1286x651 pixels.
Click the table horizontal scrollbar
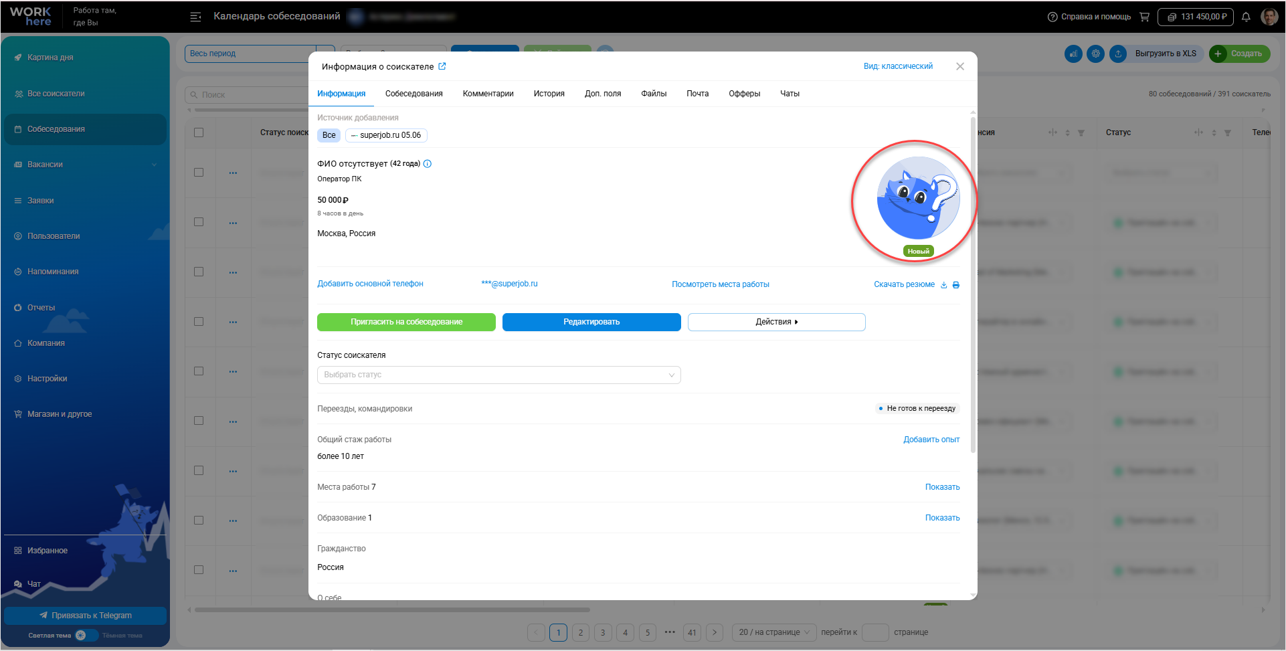[392, 610]
